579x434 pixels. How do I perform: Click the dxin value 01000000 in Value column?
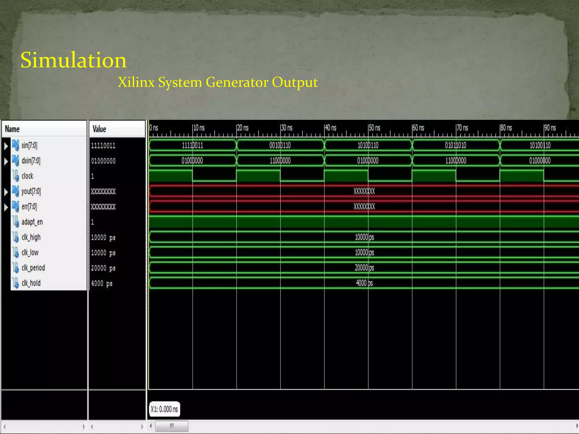[103, 161]
